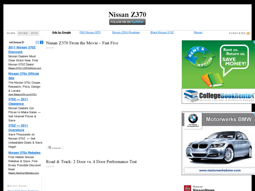Viewport: 255px width, 191px height.
Task: Click the BMW car image in ad
Action: [219, 147]
